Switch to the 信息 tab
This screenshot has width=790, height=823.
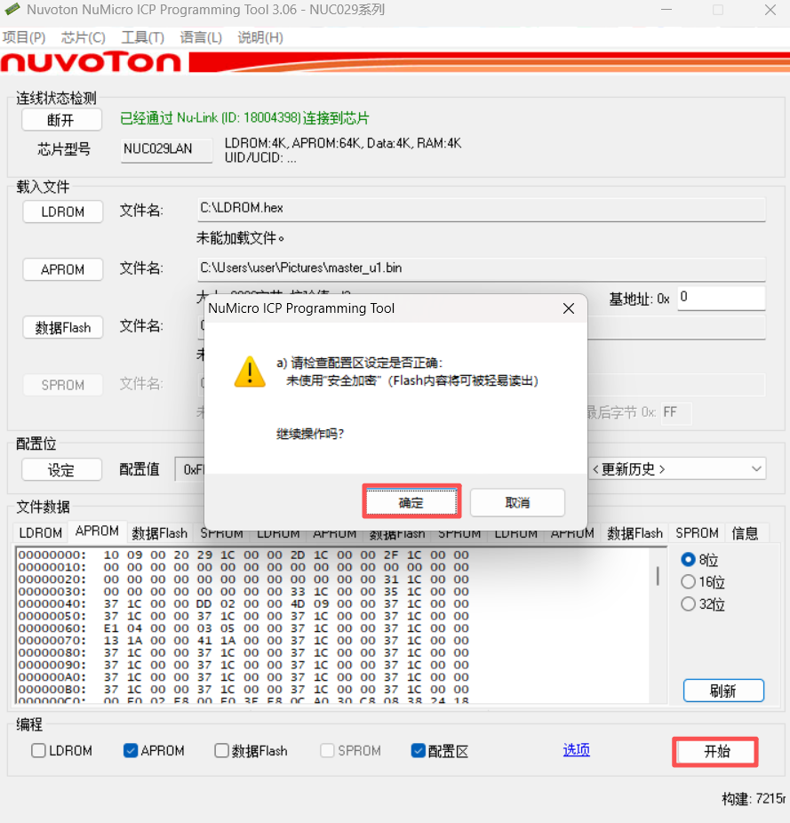(x=745, y=533)
